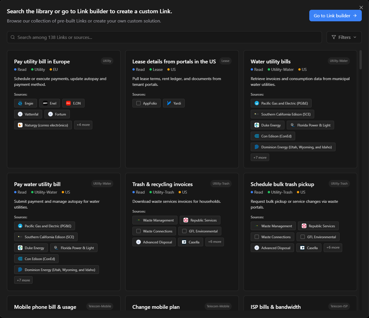This screenshot has height=318, width=369.
Task: Click the Yardi source logo icon
Action: pos(169,103)
